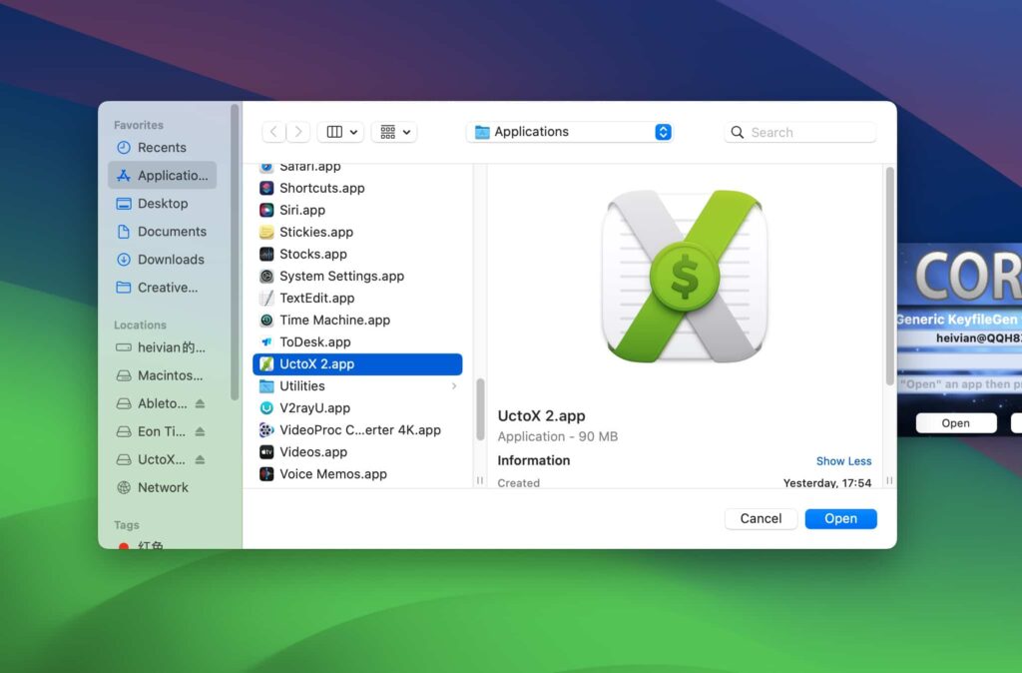
Task: Select Recents in the sidebar
Action: click(x=163, y=147)
